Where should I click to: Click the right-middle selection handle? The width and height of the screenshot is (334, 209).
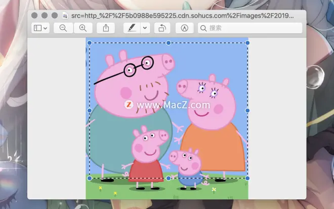click(247, 111)
